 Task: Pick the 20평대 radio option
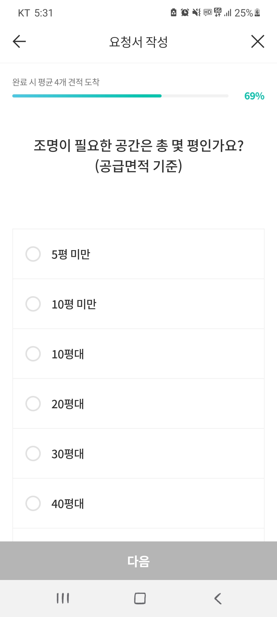[x=33, y=404]
